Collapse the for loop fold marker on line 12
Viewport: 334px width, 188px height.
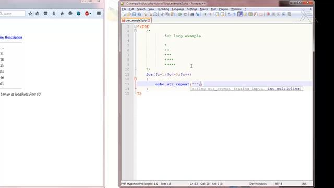coord(135,79)
